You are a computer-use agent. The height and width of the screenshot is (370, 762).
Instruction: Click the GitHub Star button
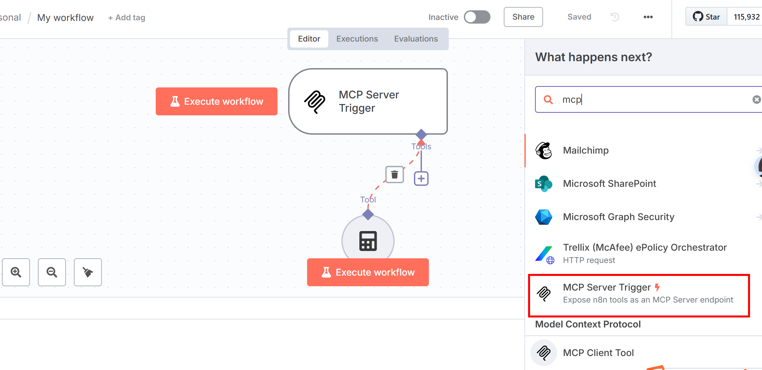point(706,17)
